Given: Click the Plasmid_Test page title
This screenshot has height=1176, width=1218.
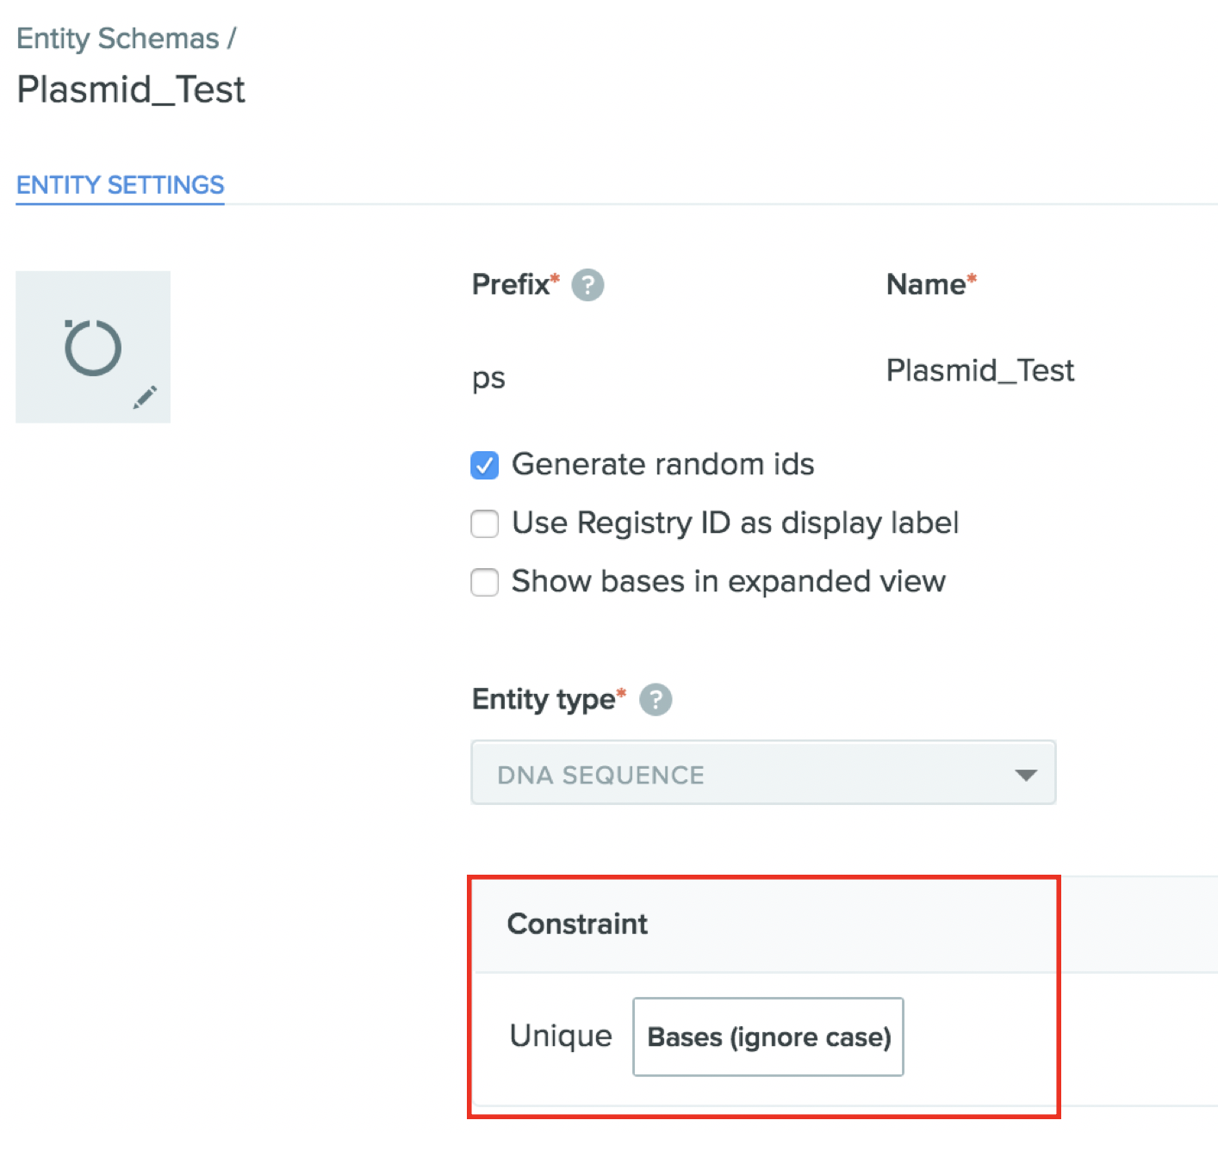Looking at the screenshot, I should 131,90.
